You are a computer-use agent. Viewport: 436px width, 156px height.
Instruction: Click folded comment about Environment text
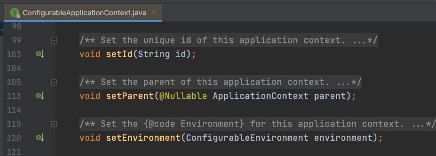(258, 123)
